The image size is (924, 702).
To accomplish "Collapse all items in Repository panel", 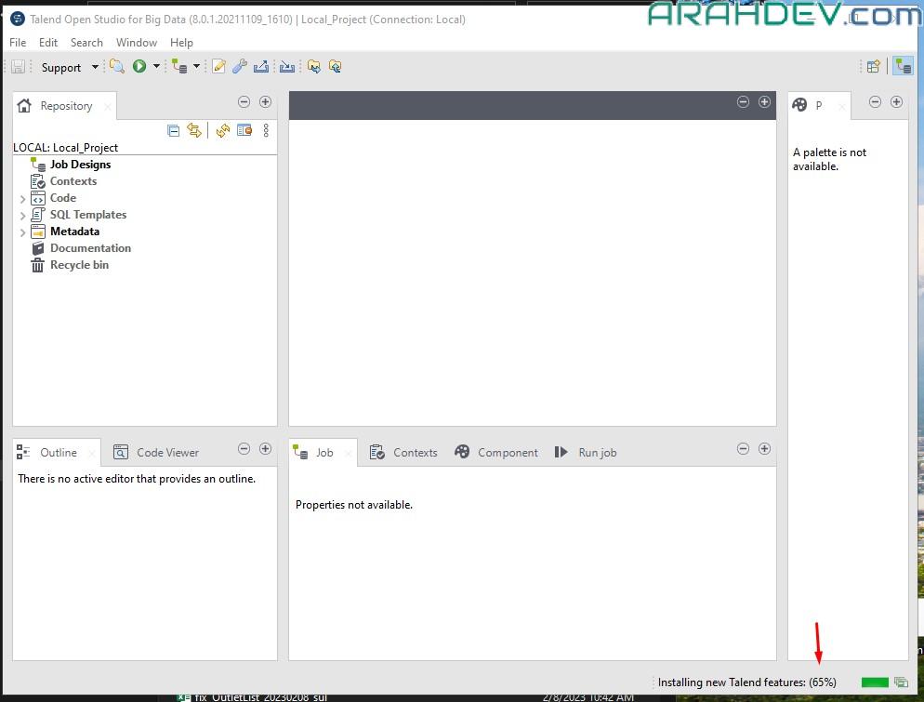I will tap(173, 131).
